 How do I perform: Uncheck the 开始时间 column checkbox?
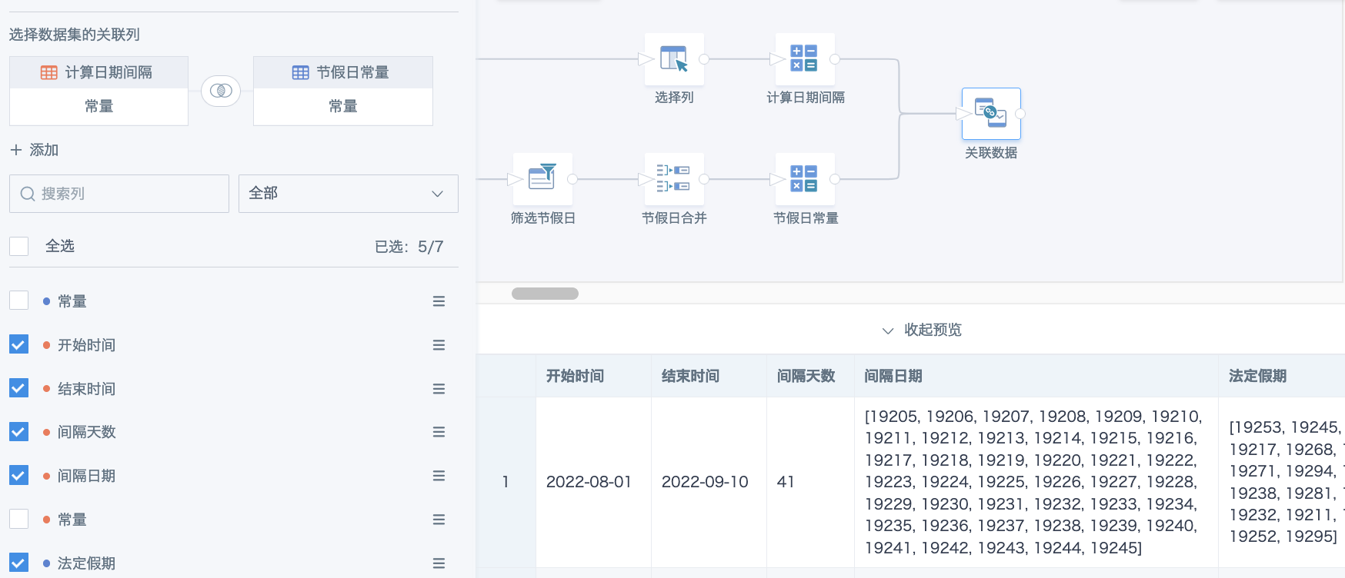19,344
